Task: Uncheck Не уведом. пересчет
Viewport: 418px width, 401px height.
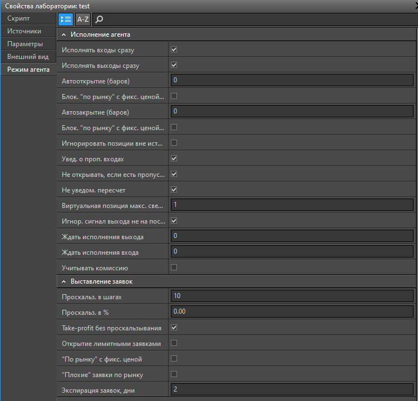Action: (x=174, y=190)
